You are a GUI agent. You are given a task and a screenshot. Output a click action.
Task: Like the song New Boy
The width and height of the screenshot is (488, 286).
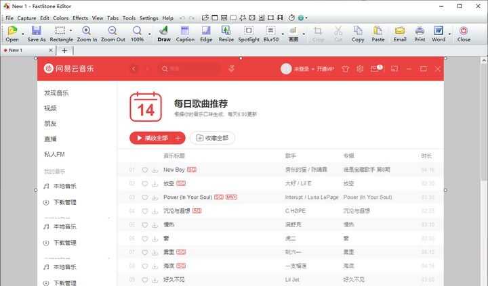[x=145, y=170]
